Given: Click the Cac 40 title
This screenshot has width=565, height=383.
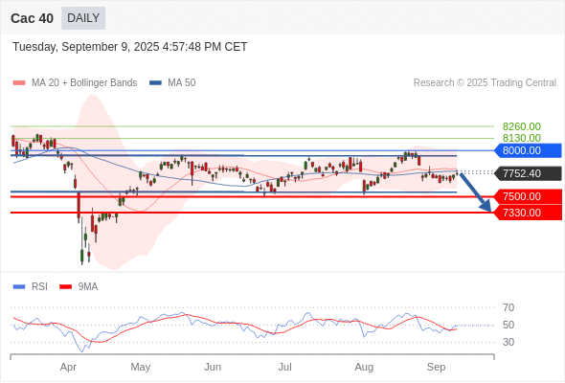Looking at the screenshot, I should (32, 18).
